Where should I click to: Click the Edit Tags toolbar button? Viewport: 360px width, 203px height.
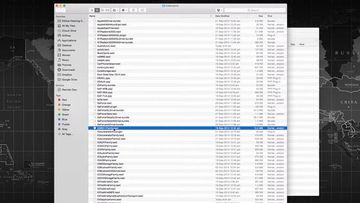(142, 10)
